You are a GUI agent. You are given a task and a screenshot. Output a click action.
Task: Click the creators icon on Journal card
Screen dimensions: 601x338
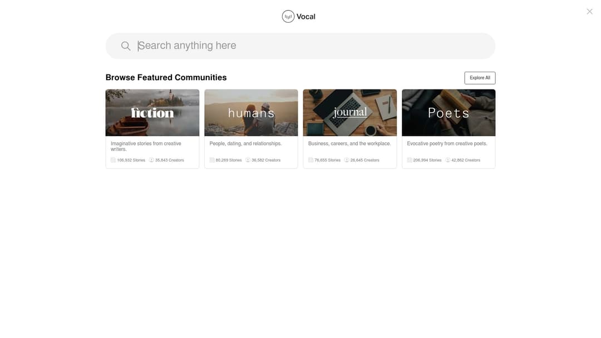coord(347,160)
